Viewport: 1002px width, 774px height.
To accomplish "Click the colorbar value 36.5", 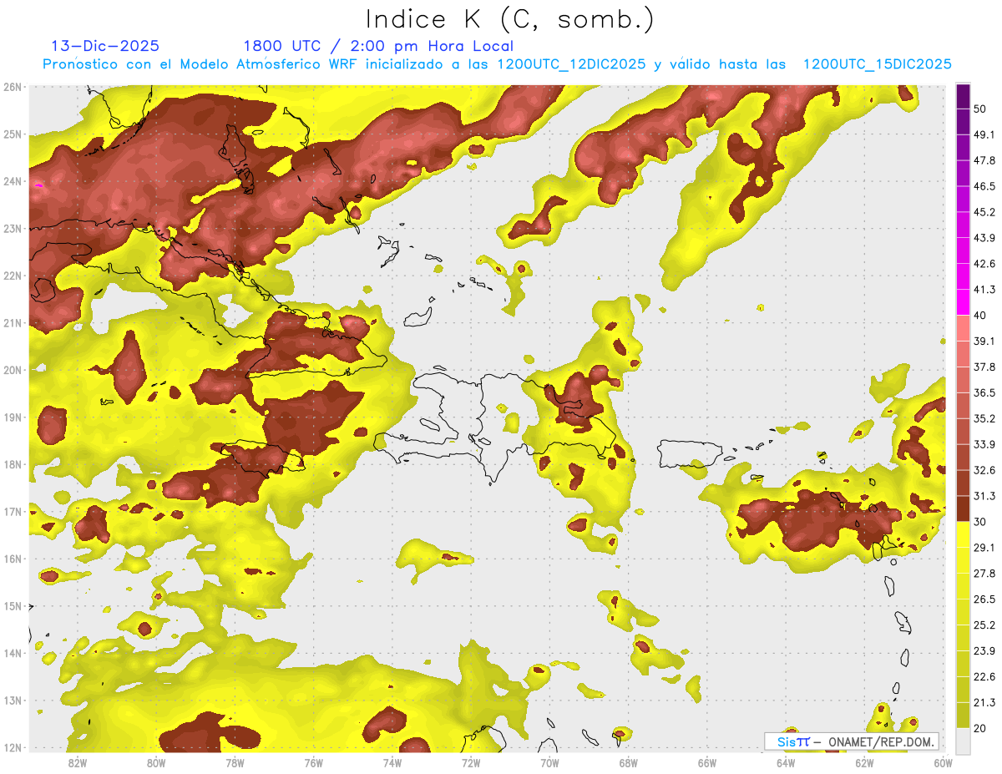I will [x=984, y=392].
